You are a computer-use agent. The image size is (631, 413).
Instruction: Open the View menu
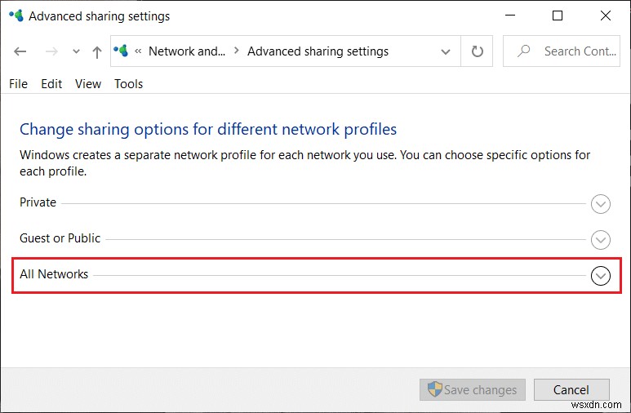(x=88, y=83)
